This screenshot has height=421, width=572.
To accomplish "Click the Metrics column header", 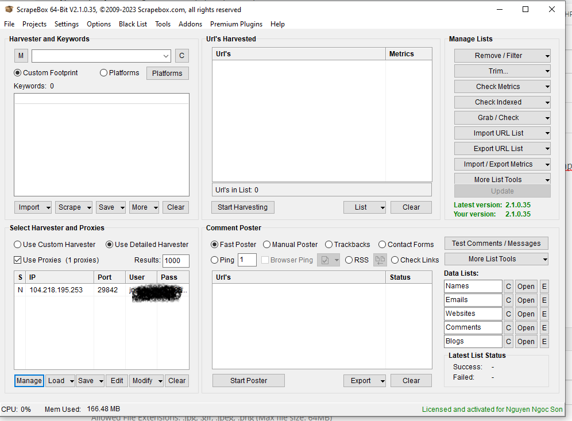I will pyautogui.click(x=408, y=54).
